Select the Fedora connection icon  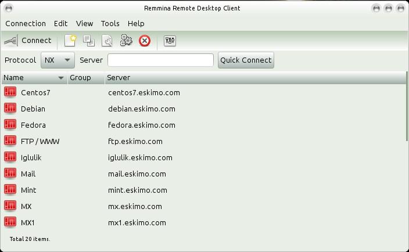[10, 125]
